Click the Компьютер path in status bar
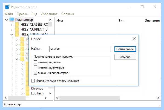Screen dimensions: 164x110 point(12,104)
